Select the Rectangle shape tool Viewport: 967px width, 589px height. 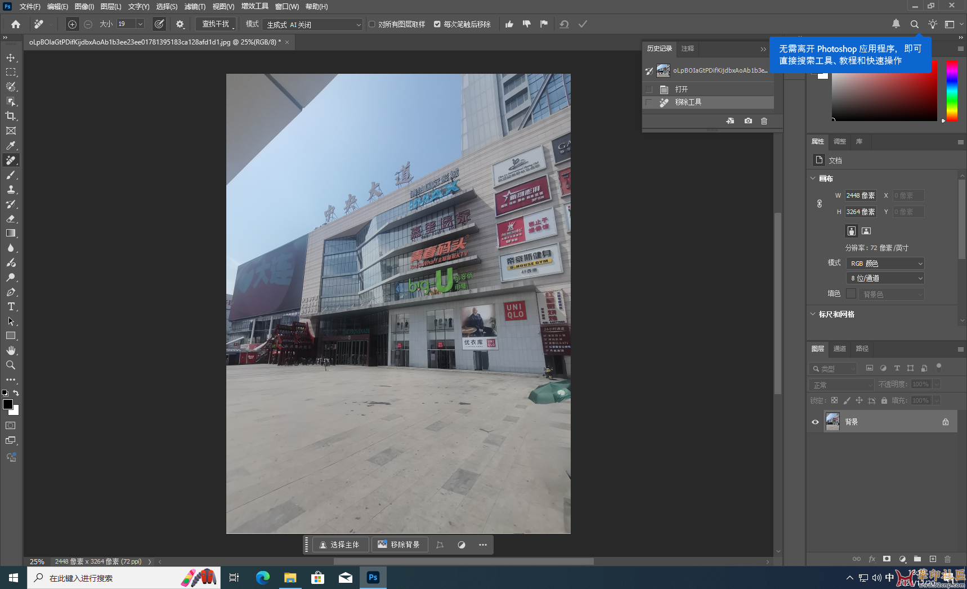pyautogui.click(x=11, y=336)
